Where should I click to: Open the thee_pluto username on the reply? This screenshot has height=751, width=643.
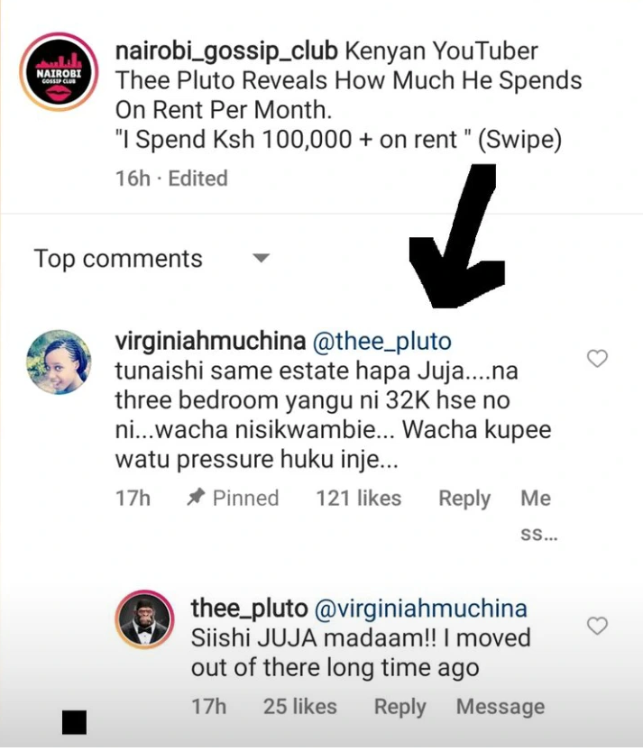click(249, 609)
